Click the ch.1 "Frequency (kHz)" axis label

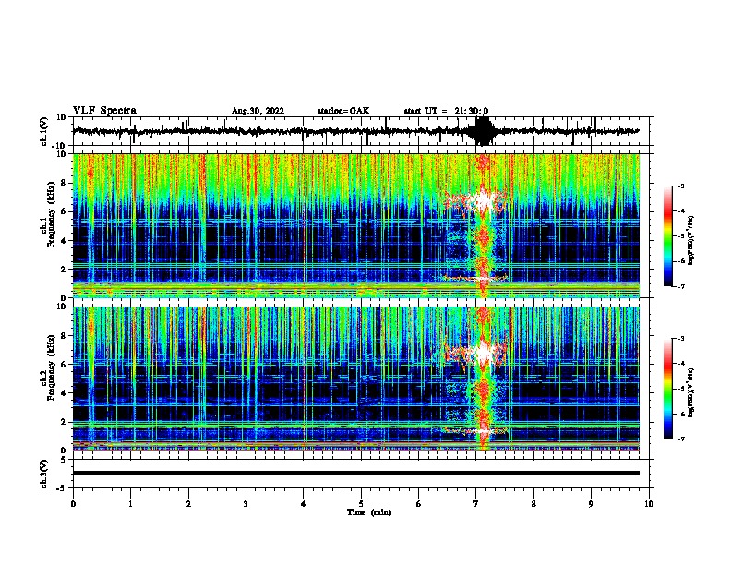pyautogui.click(x=51, y=214)
